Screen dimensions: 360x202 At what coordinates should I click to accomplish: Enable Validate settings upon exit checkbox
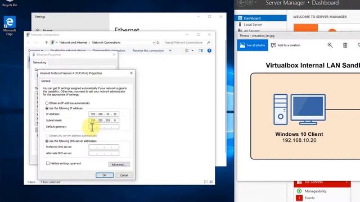tap(48, 163)
